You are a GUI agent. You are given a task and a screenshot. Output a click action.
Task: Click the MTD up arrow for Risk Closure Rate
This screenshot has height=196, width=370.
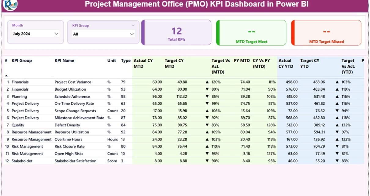point(207,147)
